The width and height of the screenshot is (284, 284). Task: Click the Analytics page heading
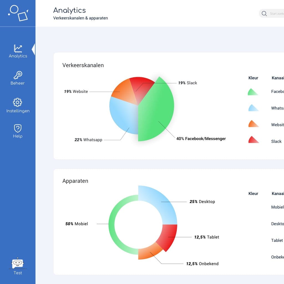click(x=69, y=10)
